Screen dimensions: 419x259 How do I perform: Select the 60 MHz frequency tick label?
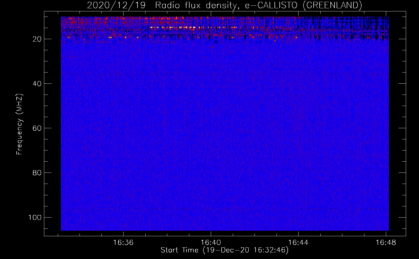tap(37, 128)
